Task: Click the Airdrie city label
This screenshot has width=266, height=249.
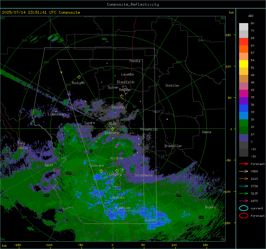Action: pyautogui.click(x=116, y=158)
